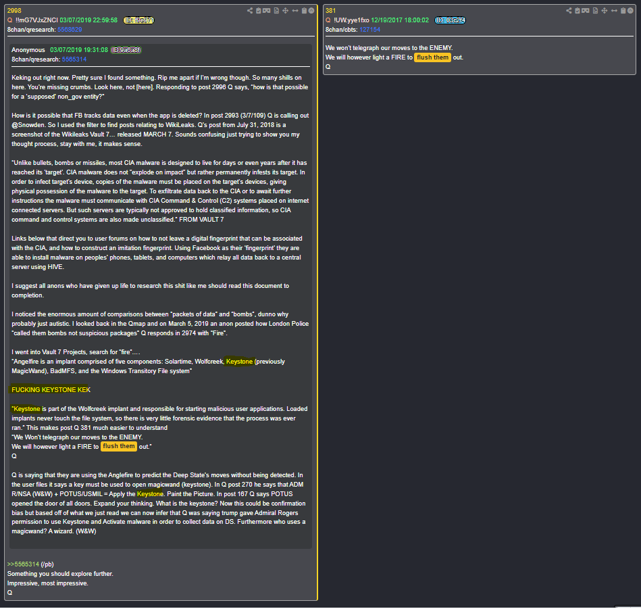Click the clipboard-check icon on post 381

coord(578,11)
